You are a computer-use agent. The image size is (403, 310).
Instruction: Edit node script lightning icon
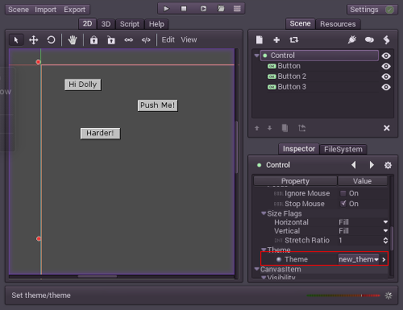[386, 40]
